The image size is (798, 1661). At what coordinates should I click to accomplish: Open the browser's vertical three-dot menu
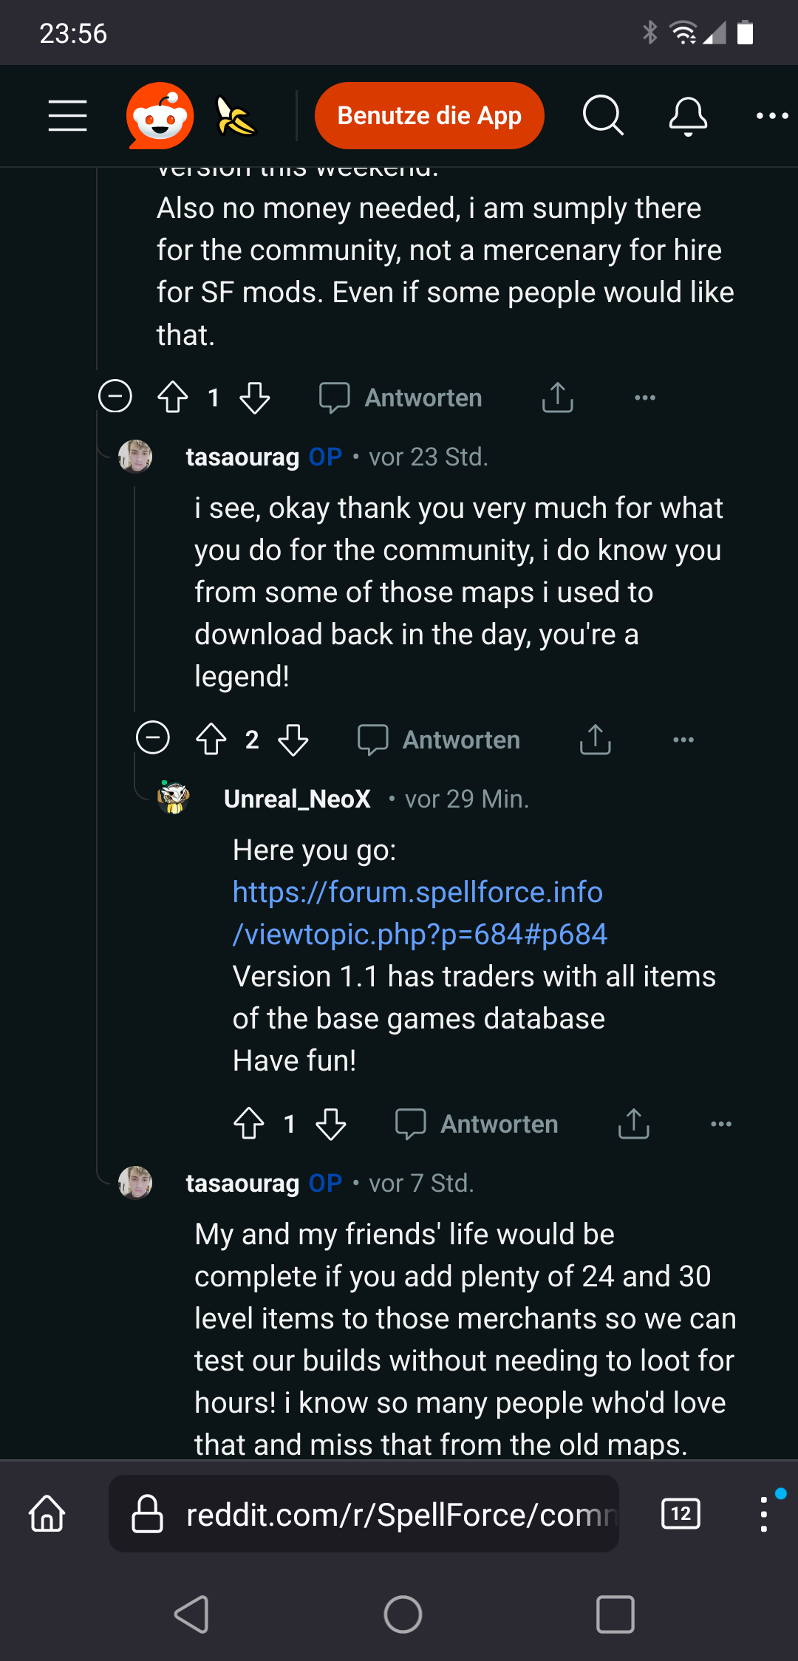[x=764, y=1515]
